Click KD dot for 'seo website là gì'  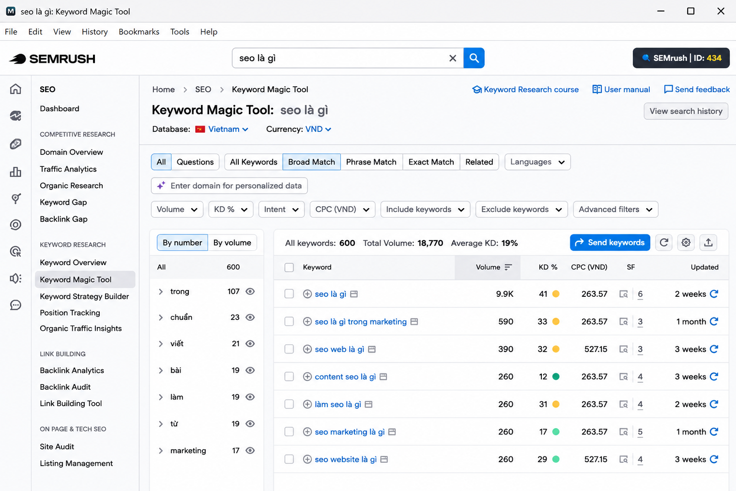(556, 459)
